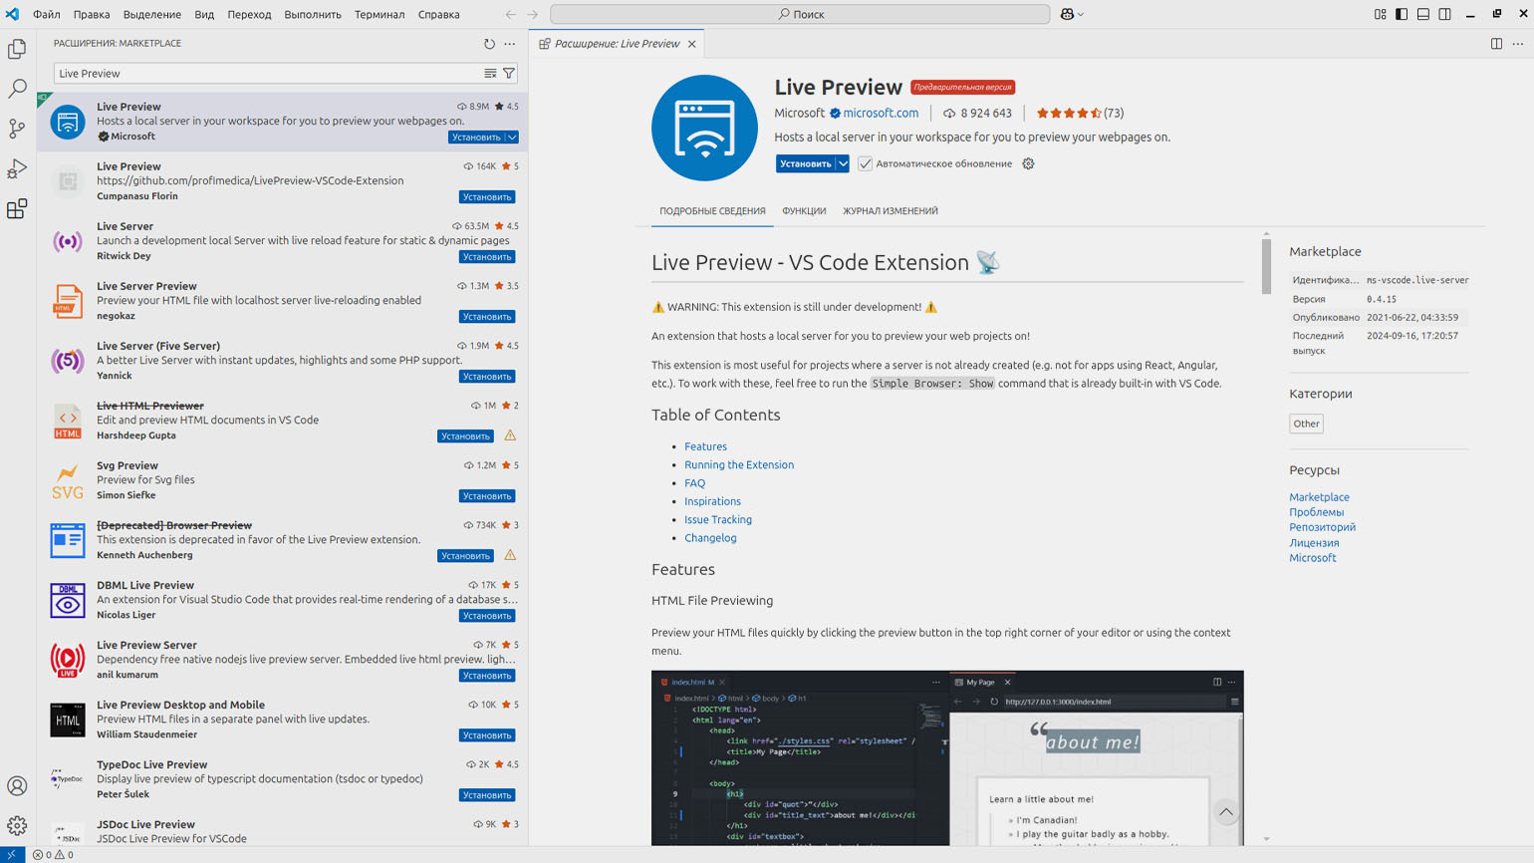Click README screenshot of HTML preview

[947, 758]
